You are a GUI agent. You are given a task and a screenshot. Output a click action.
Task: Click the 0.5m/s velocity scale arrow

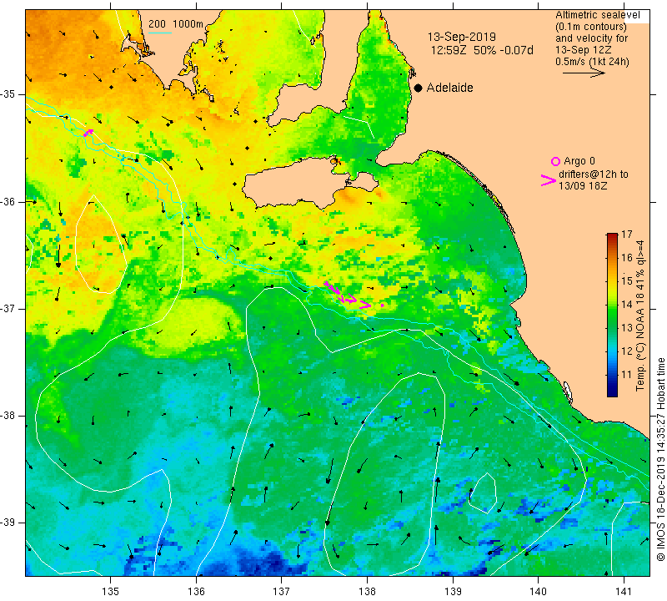pyautogui.click(x=584, y=73)
